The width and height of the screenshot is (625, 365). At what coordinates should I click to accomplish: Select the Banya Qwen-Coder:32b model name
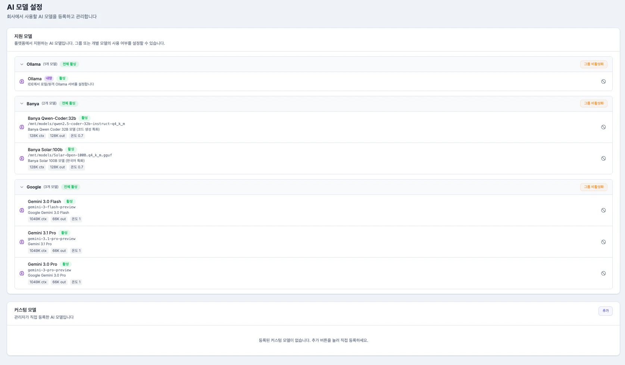click(52, 118)
